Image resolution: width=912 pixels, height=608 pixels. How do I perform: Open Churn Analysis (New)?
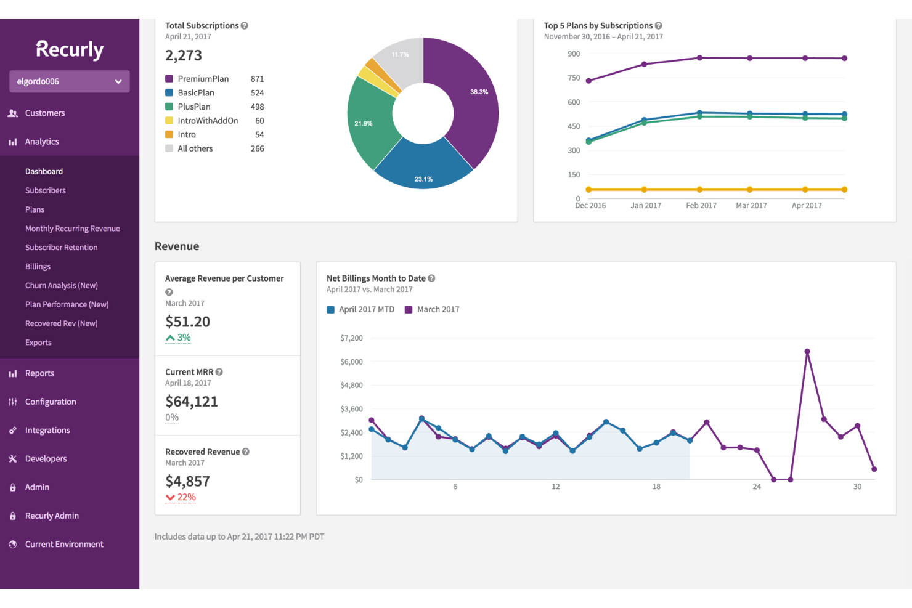pyautogui.click(x=62, y=285)
